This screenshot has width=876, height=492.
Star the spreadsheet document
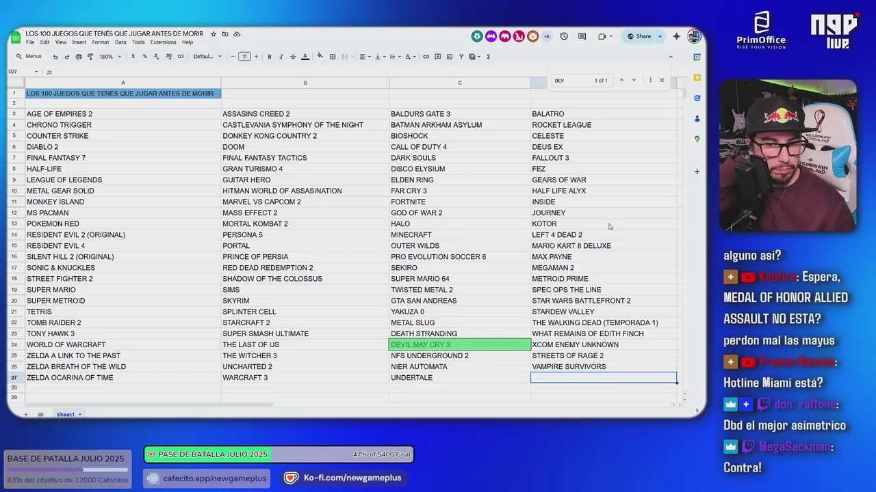[x=214, y=34]
